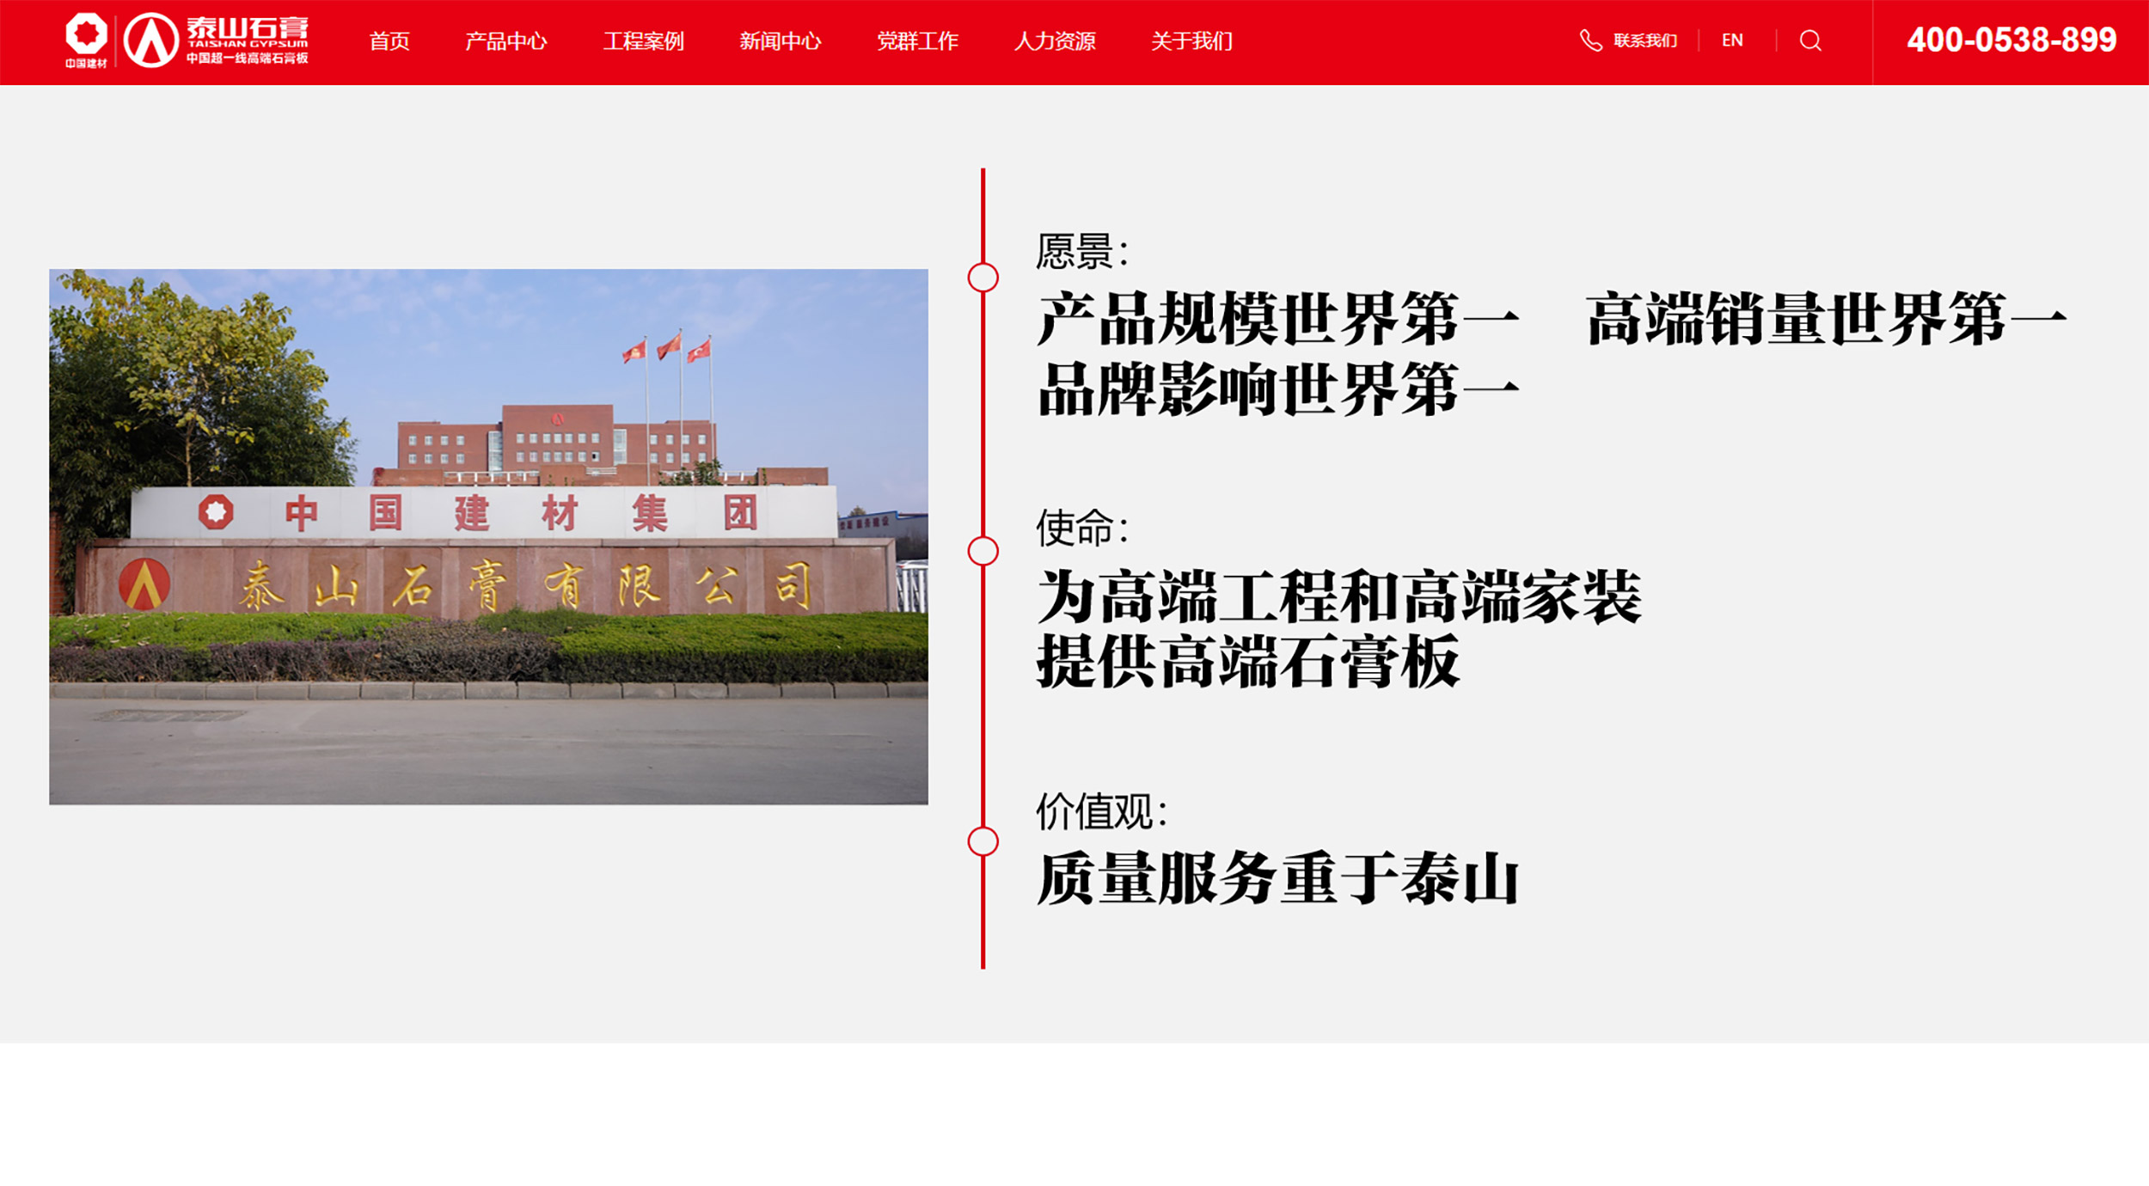Click the text 为高端工程和高端家装
This screenshot has height=1186, width=2149.
click(x=1339, y=596)
